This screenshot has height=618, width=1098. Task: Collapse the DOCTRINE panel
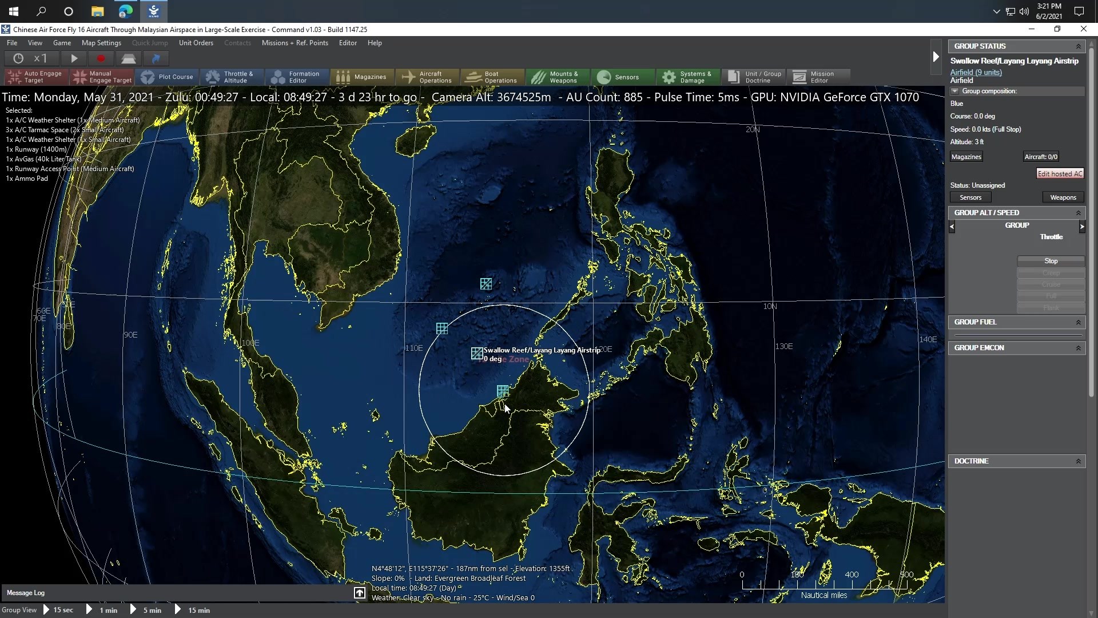[x=1079, y=461]
